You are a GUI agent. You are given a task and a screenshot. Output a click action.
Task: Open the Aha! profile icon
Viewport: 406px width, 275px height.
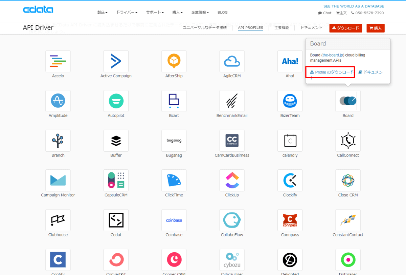pyautogui.click(x=290, y=61)
